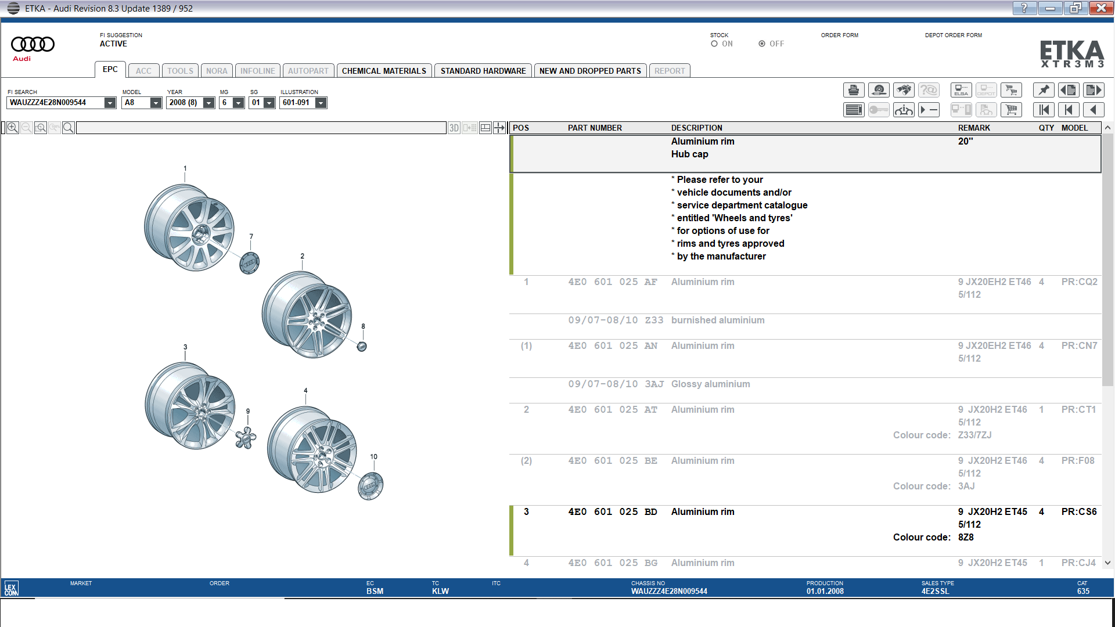This screenshot has width=1115, height=627.
Task: Open the CHEMICAL MATERIALS tab
Action: [384, 71]
